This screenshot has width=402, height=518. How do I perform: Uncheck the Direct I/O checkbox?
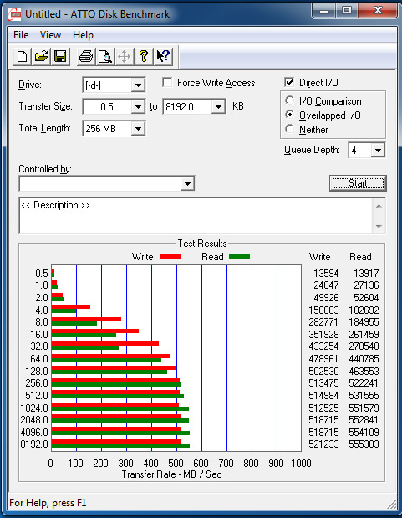tap(289, 82)
